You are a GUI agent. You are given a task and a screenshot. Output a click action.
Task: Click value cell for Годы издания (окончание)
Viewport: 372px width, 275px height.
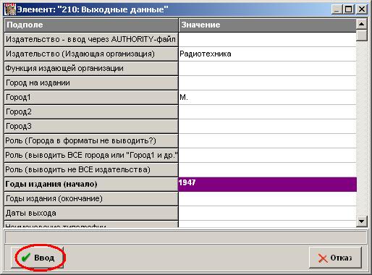pos(267,198)
